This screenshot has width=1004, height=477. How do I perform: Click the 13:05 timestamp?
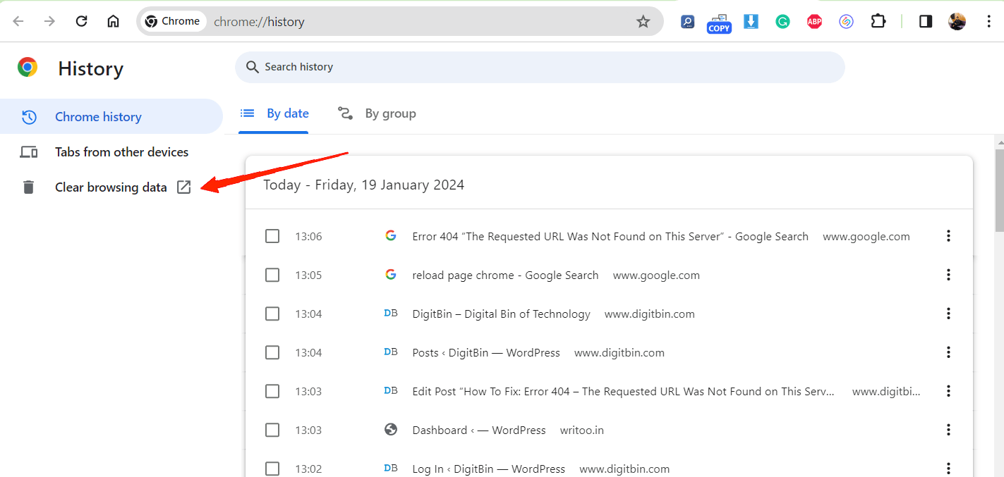pyautogui.click(x=308, y=275)
